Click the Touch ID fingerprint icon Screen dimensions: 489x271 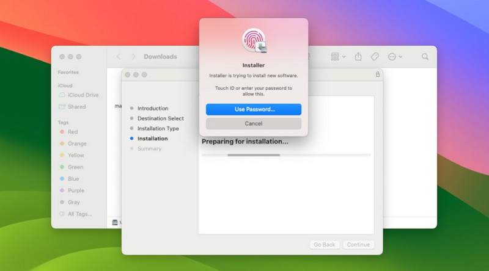(254, 40)
